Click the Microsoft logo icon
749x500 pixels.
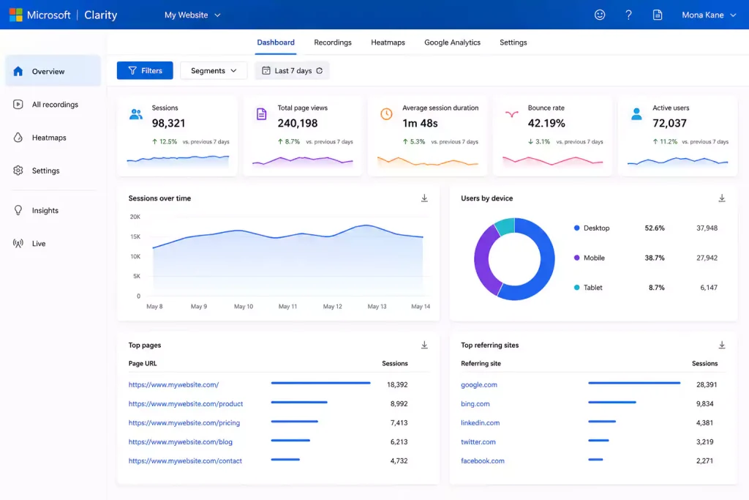[16, 15]
